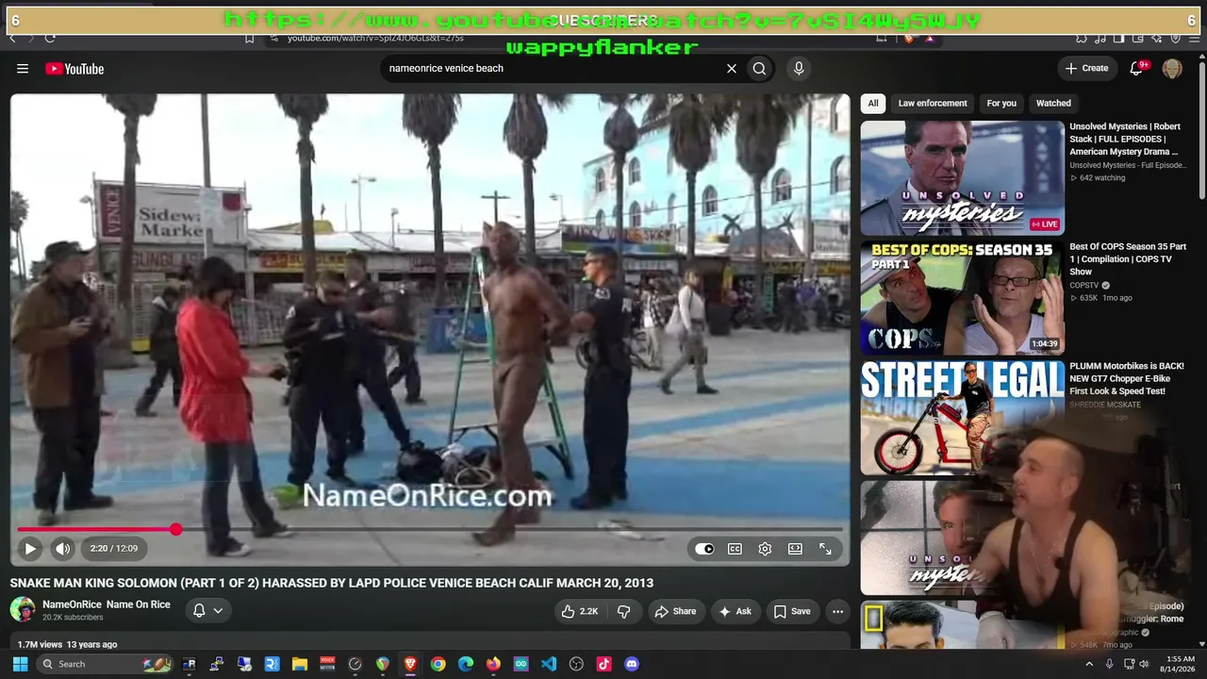Ask about this video
1207x679 pixels.
[x=735, y=611]
